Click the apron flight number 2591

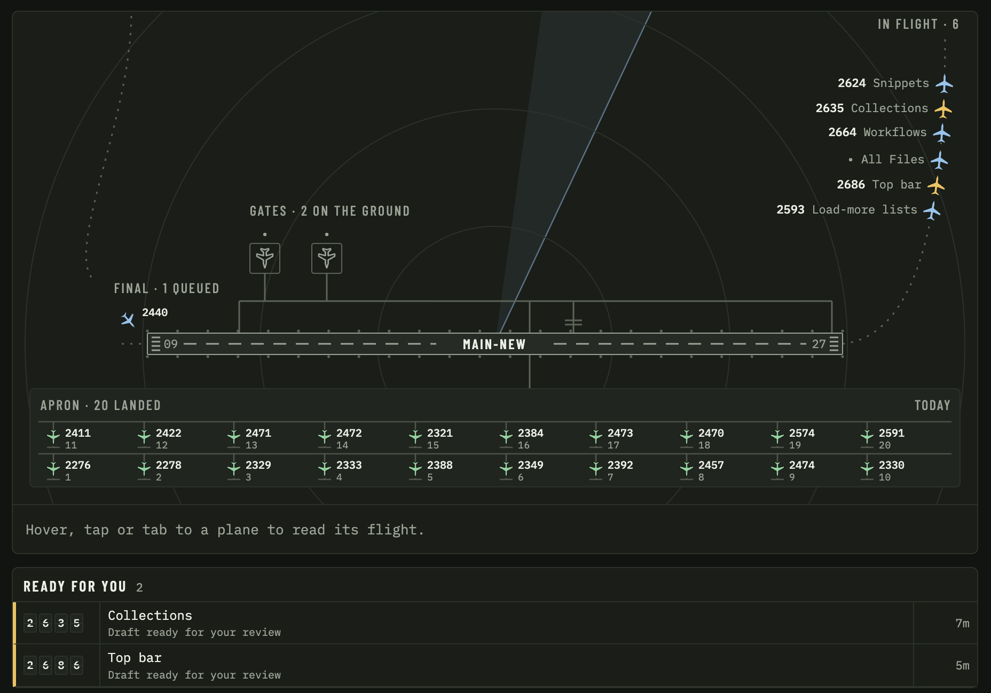892,433
